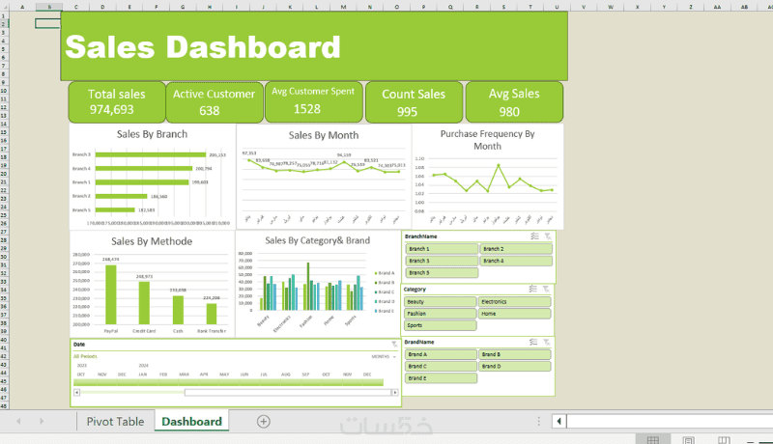773x444 pixels.
Task: Select the Active Customer KPI card
Action: pyautogui.click(x=214, y=102)
